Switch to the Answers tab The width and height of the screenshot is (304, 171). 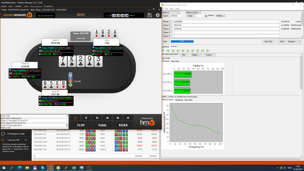174,46
